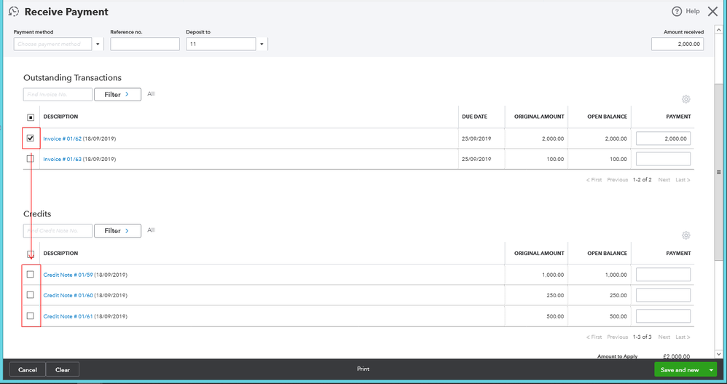Focus payment field for Credit Note 01/59
Image resolution: width=727 pixels, height=384 pixels.
663,275
